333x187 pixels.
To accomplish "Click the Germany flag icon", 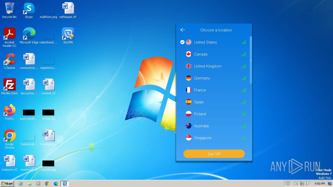I will tap(189, 78).
